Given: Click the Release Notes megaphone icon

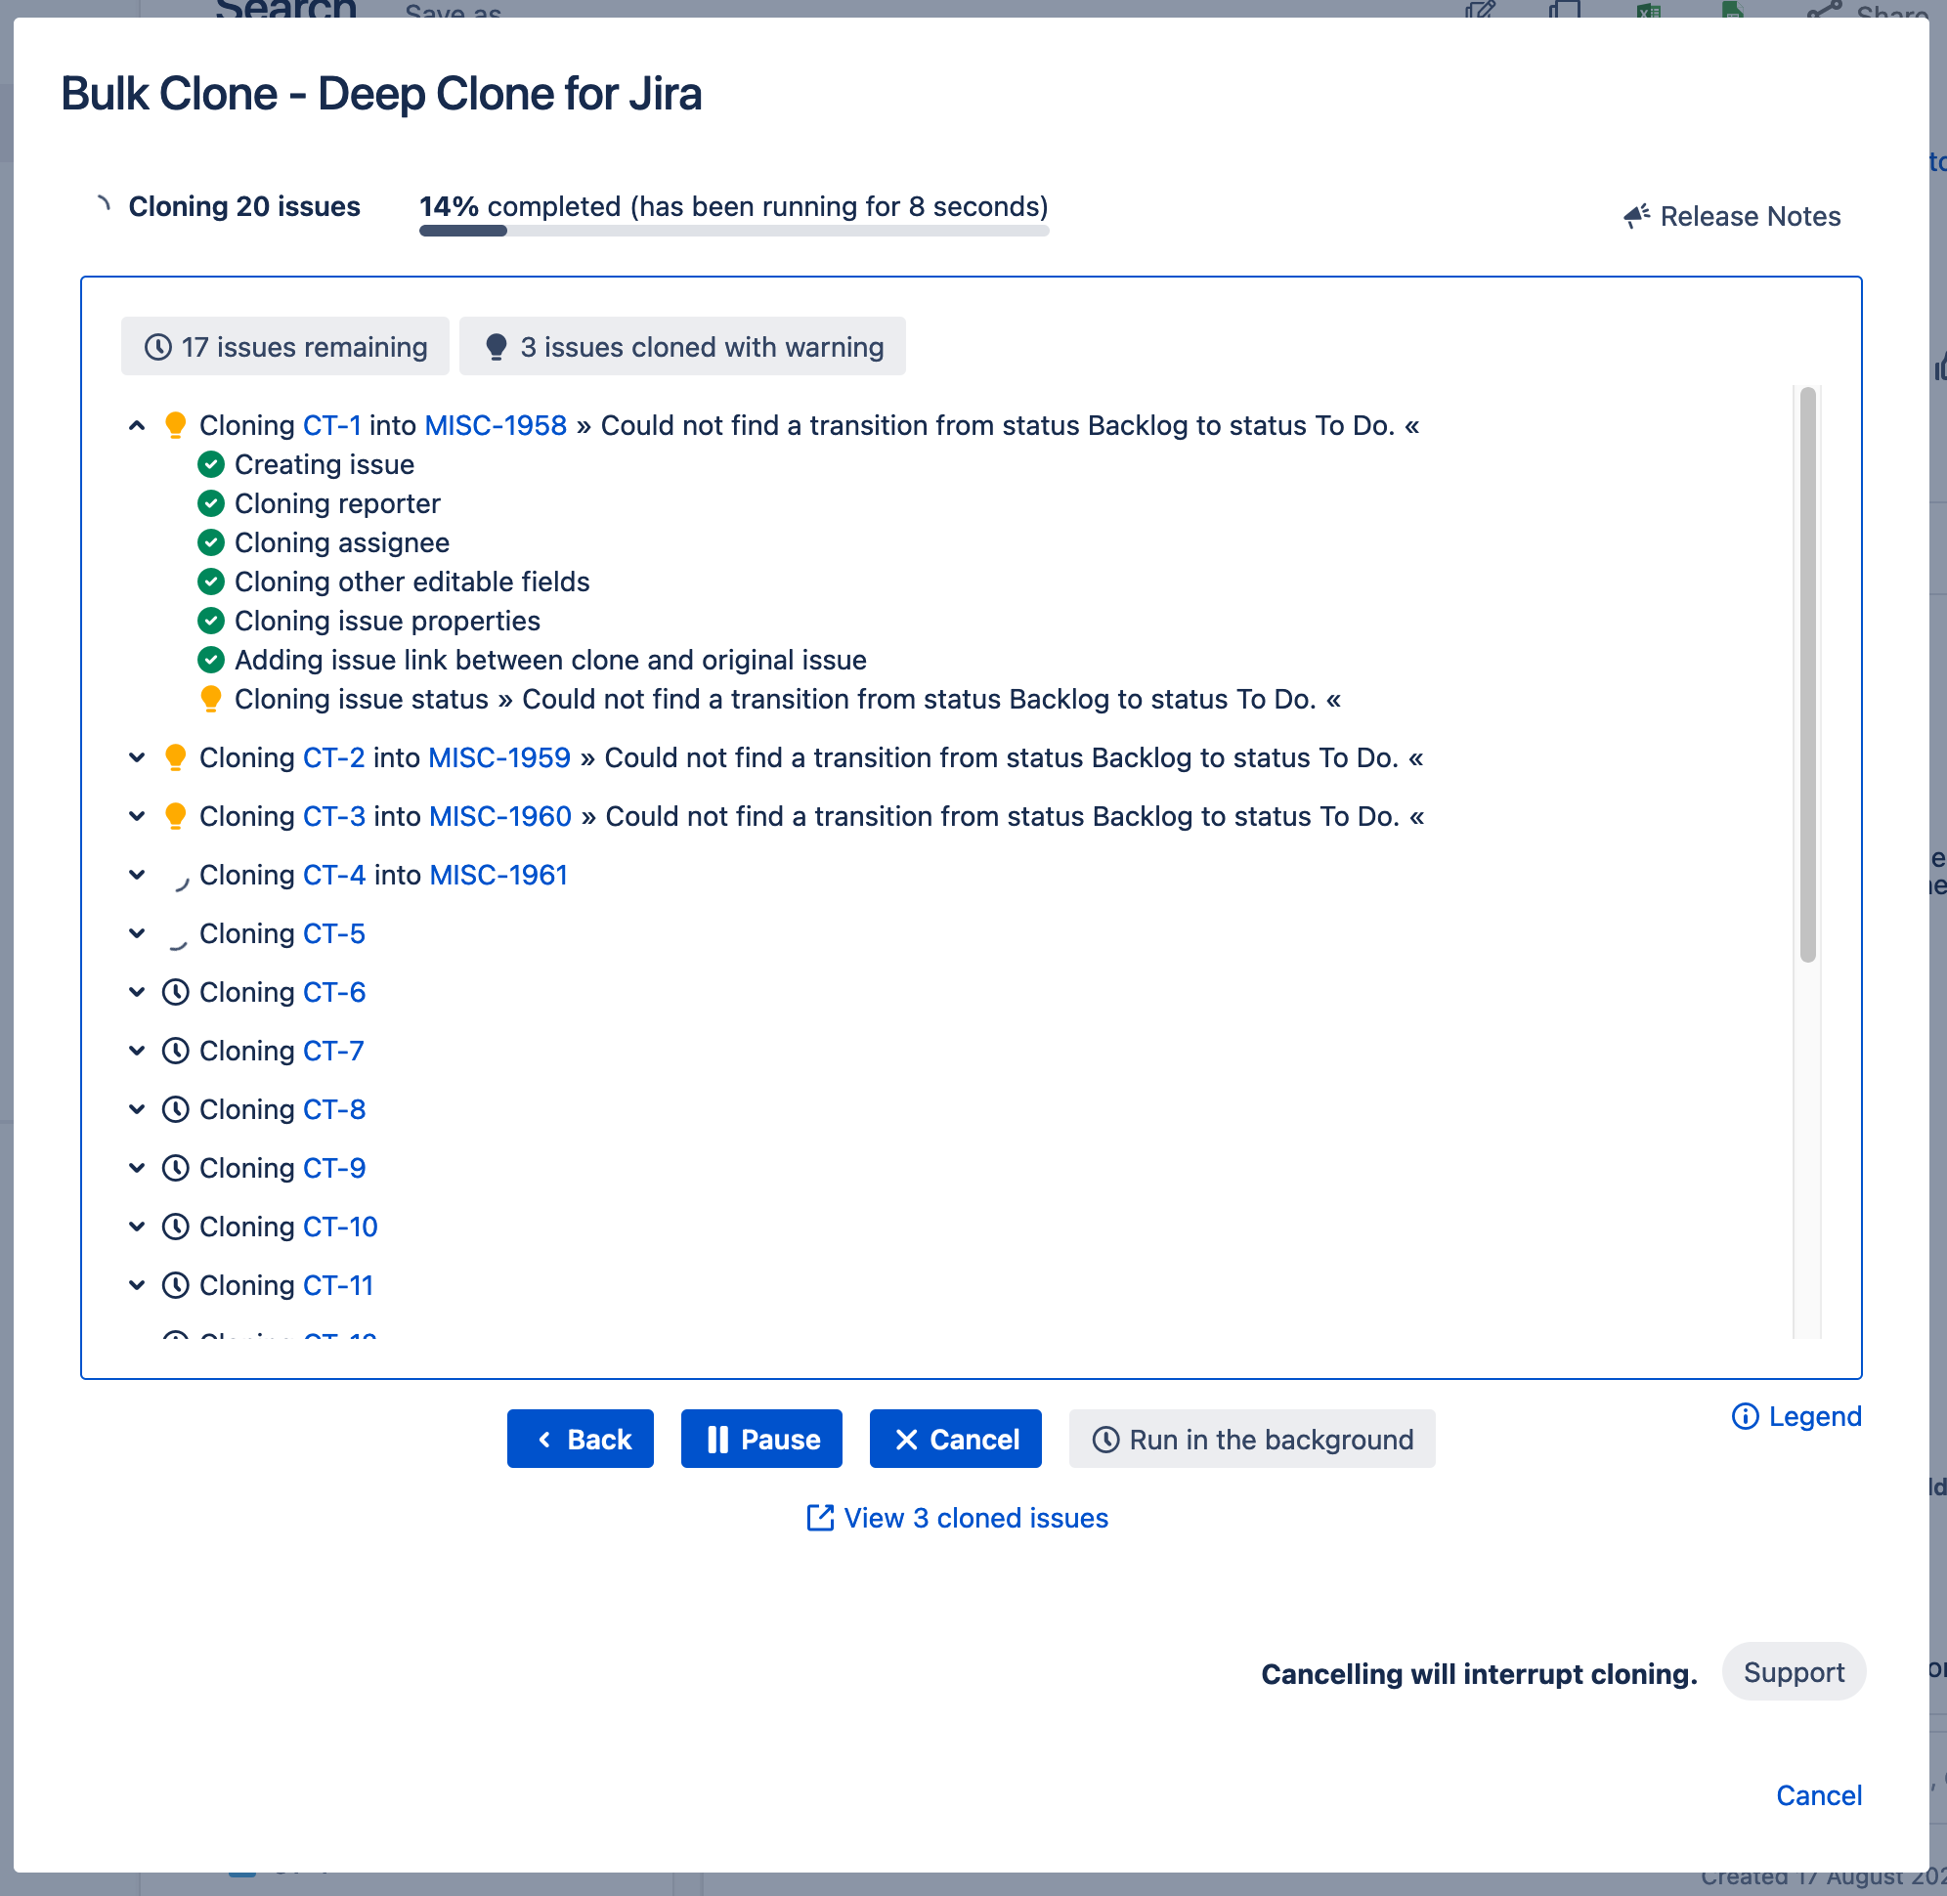Looking at the screenshot, I should [1636, 216].
